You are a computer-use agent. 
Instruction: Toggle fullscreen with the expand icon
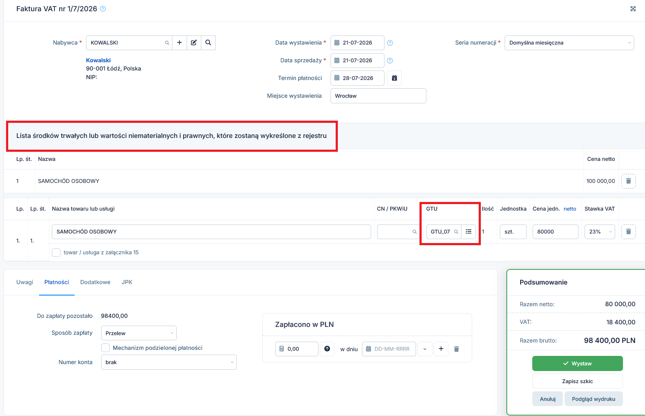pyautogui.click(x=633, y=9)
